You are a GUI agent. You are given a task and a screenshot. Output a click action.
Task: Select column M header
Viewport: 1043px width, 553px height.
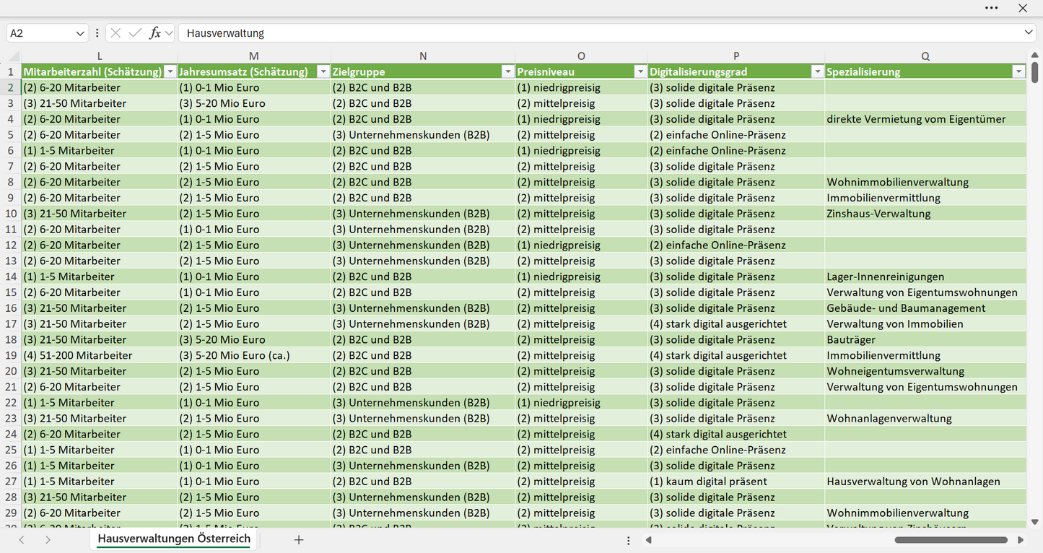coord(254,56)
